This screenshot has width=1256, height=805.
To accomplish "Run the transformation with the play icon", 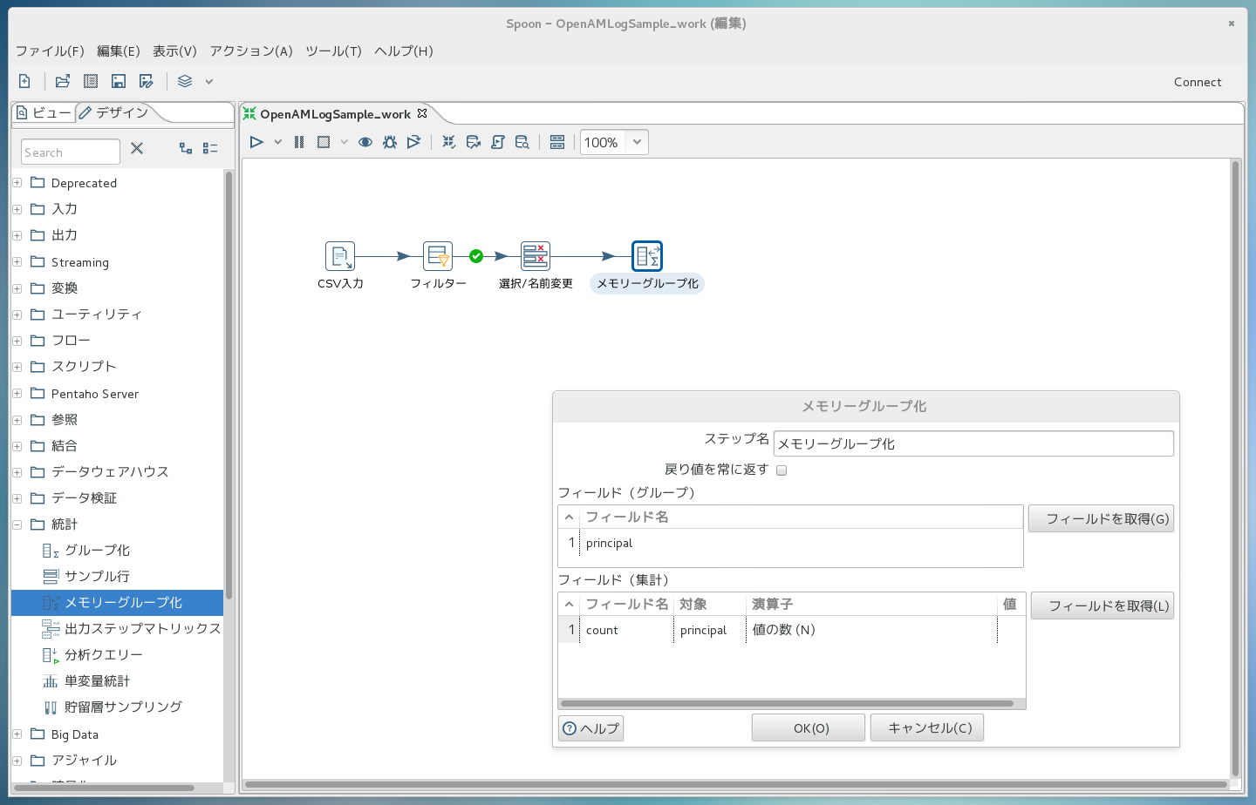I will coord(256,142).
